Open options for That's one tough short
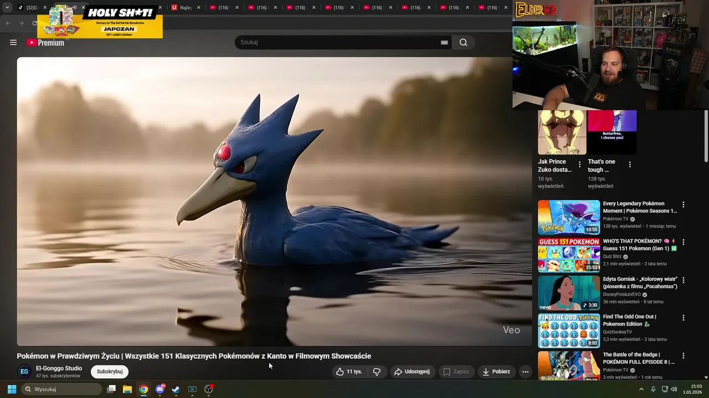 point(629,164)
